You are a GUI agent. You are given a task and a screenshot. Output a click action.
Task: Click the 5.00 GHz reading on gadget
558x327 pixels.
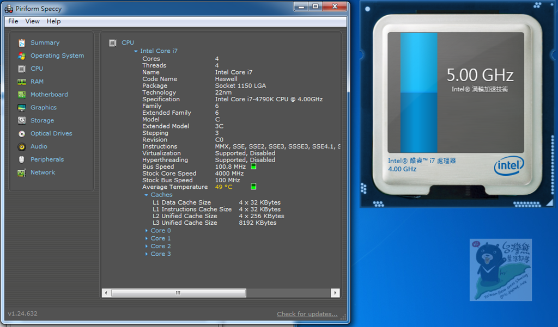(480, 75)
